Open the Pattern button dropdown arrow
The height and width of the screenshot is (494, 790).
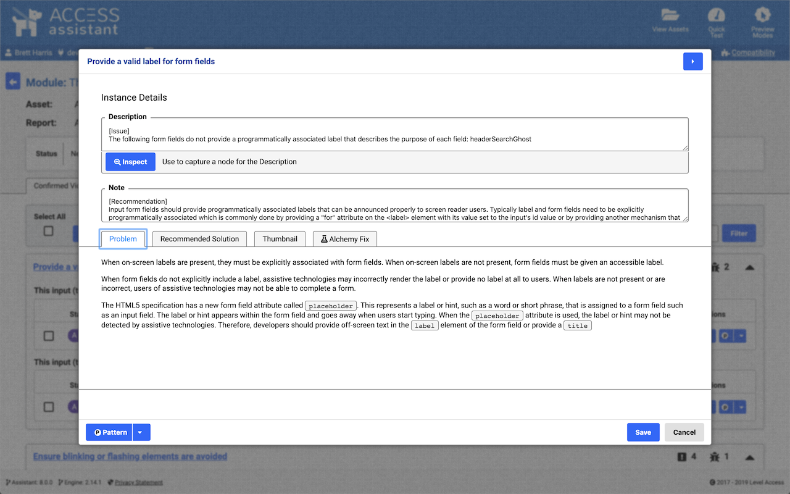pyautogui.click(x=140, y=432)
